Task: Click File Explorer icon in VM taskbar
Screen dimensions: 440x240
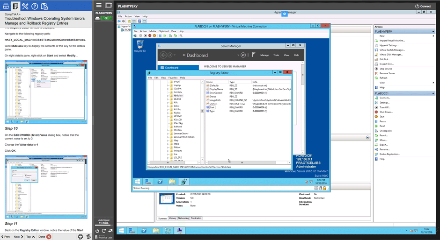Action: click(x=172, y=182)
